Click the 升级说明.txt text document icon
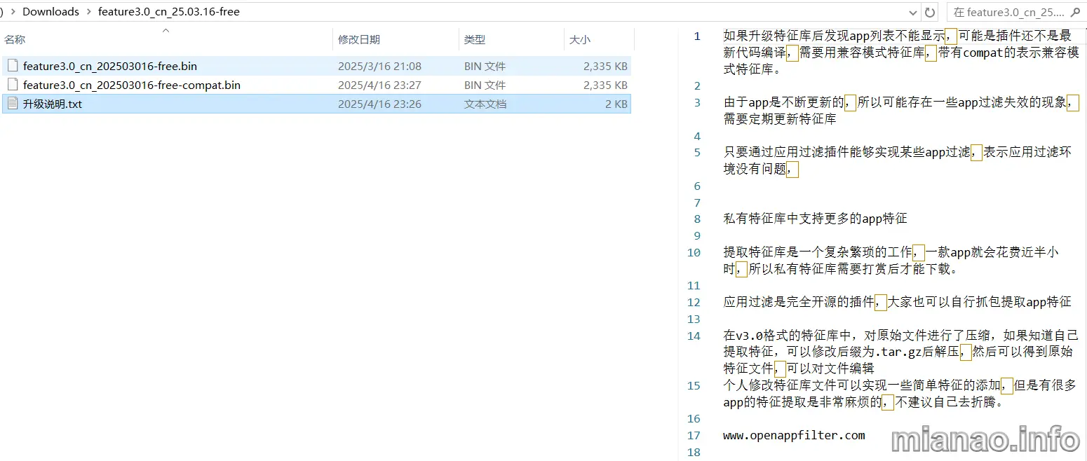The image size is (1087, 461). pyautogui.click(x=13, y=104)
